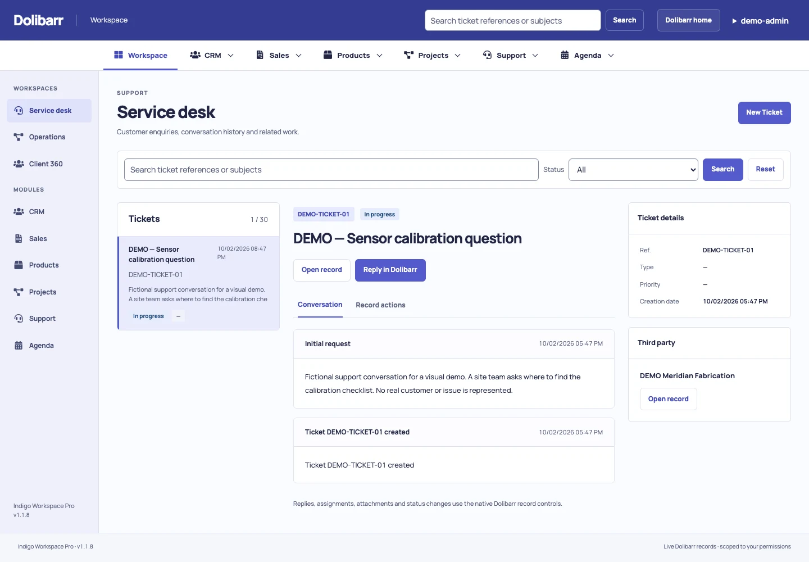This screenshot has width=809, height=562.
Task: Click the Dolibarr home button
Action: tap(688, 20)
